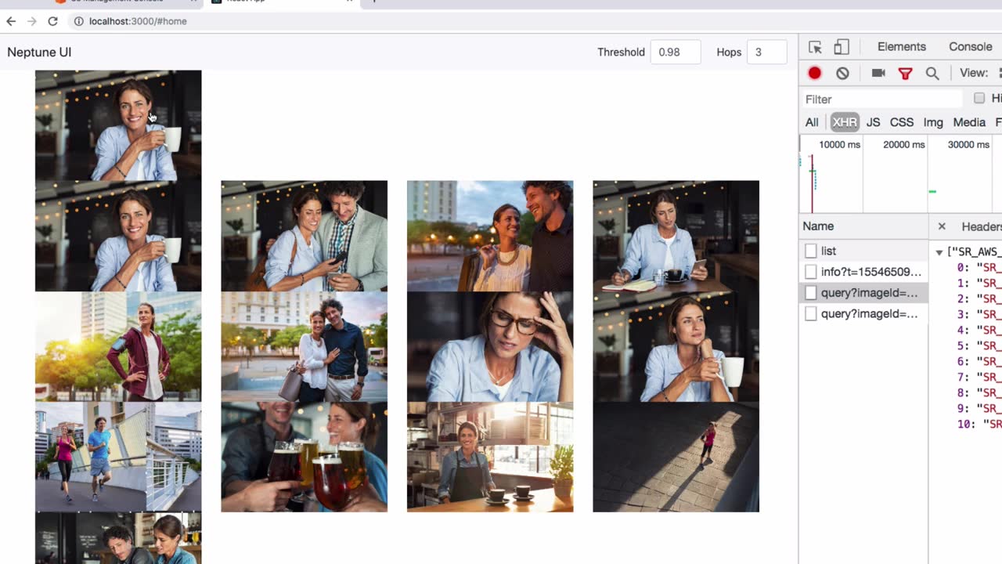Select JSON array entry with index 10

point(979,424)
